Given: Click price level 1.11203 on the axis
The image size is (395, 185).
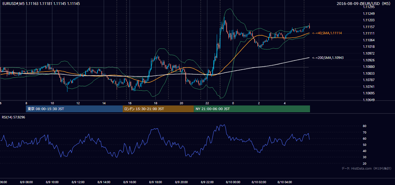Looking at the screenshot, I should point(369,20).
